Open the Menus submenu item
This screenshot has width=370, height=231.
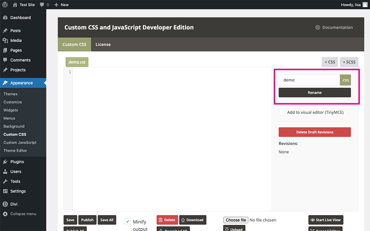coord(9,118)
